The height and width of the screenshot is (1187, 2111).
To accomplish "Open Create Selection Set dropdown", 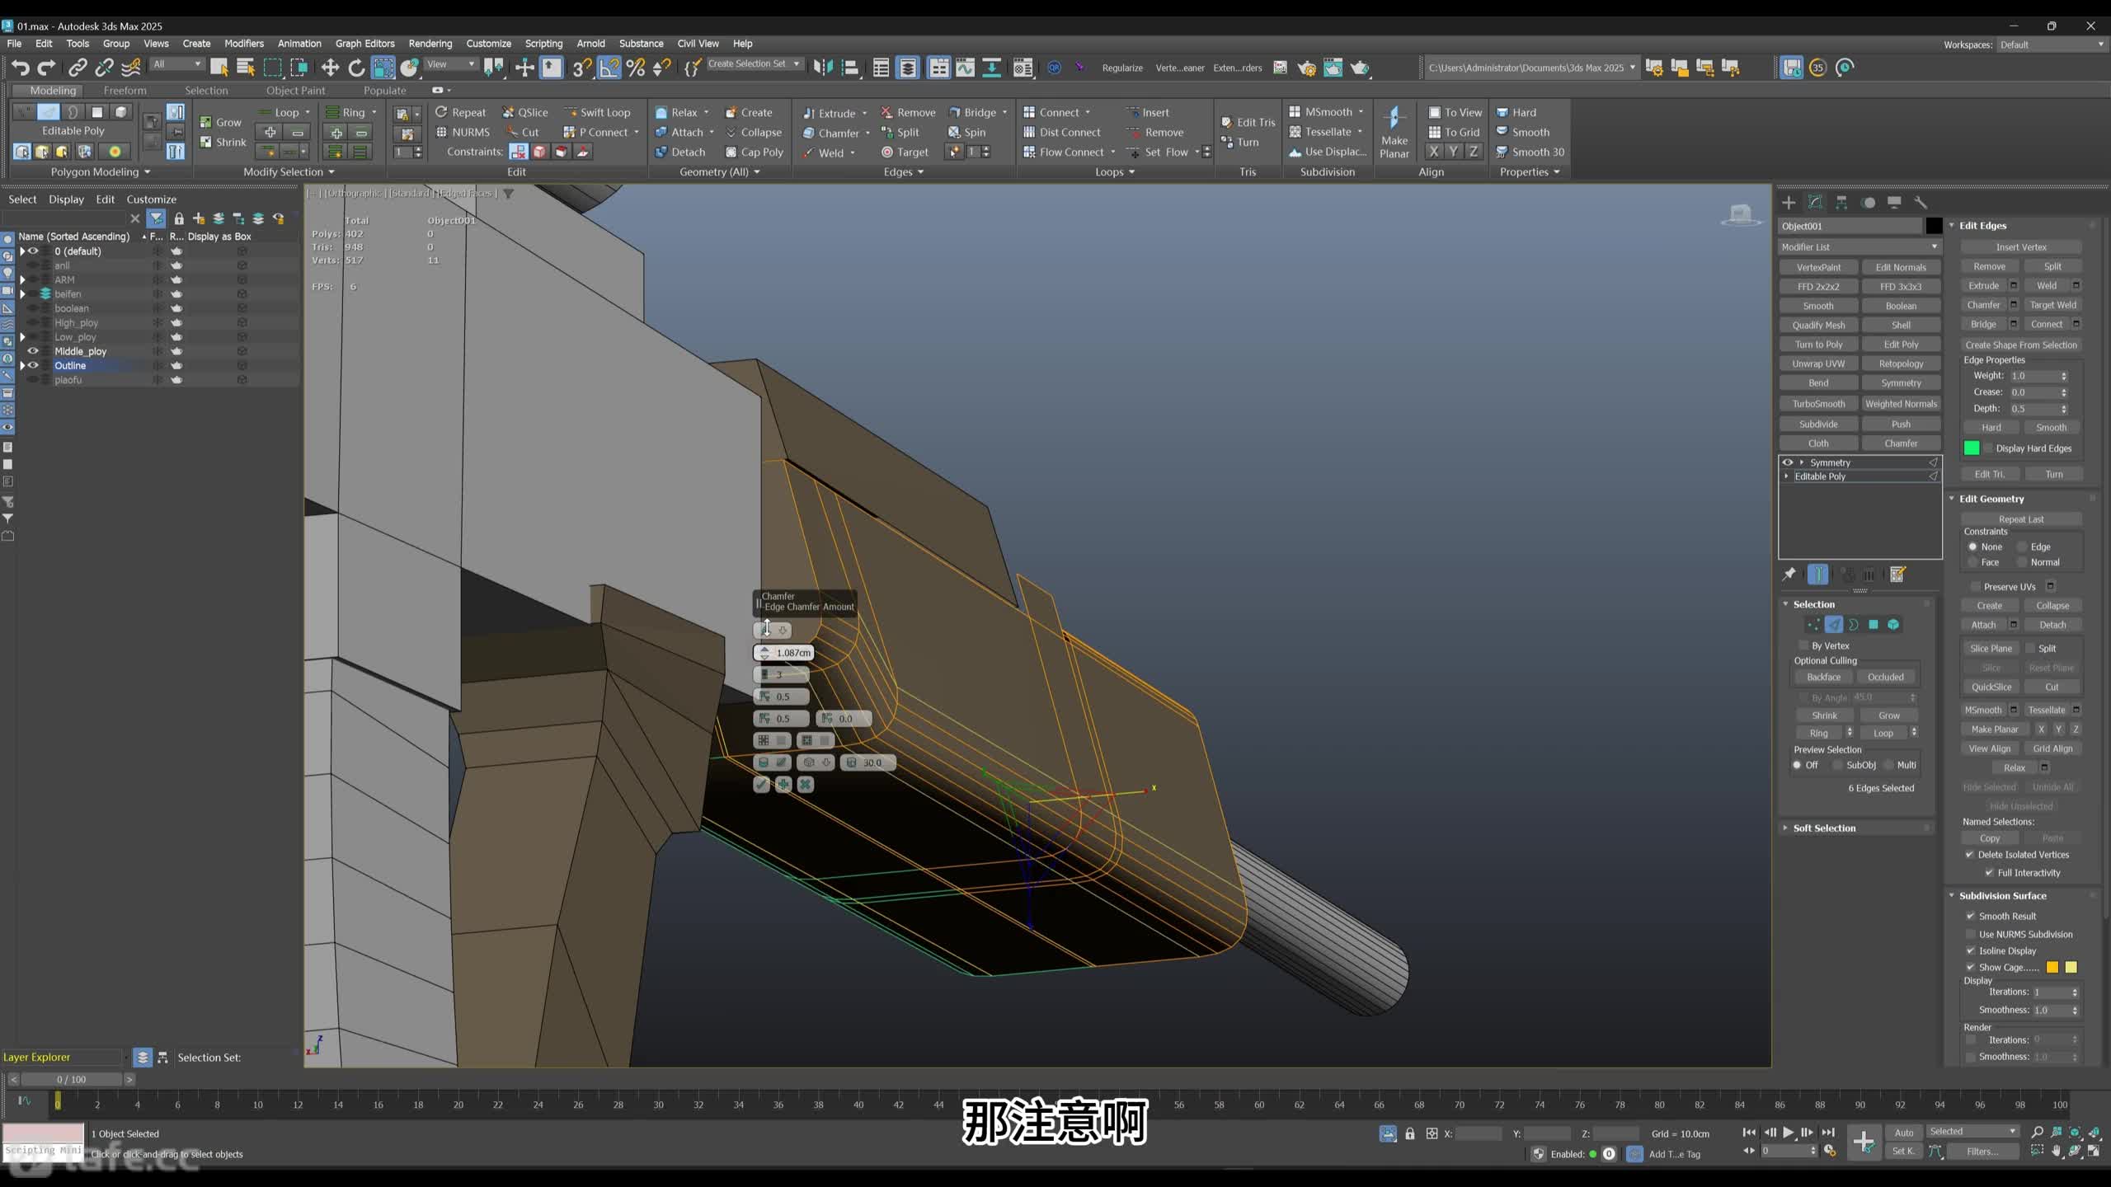I will click(754, 63).
